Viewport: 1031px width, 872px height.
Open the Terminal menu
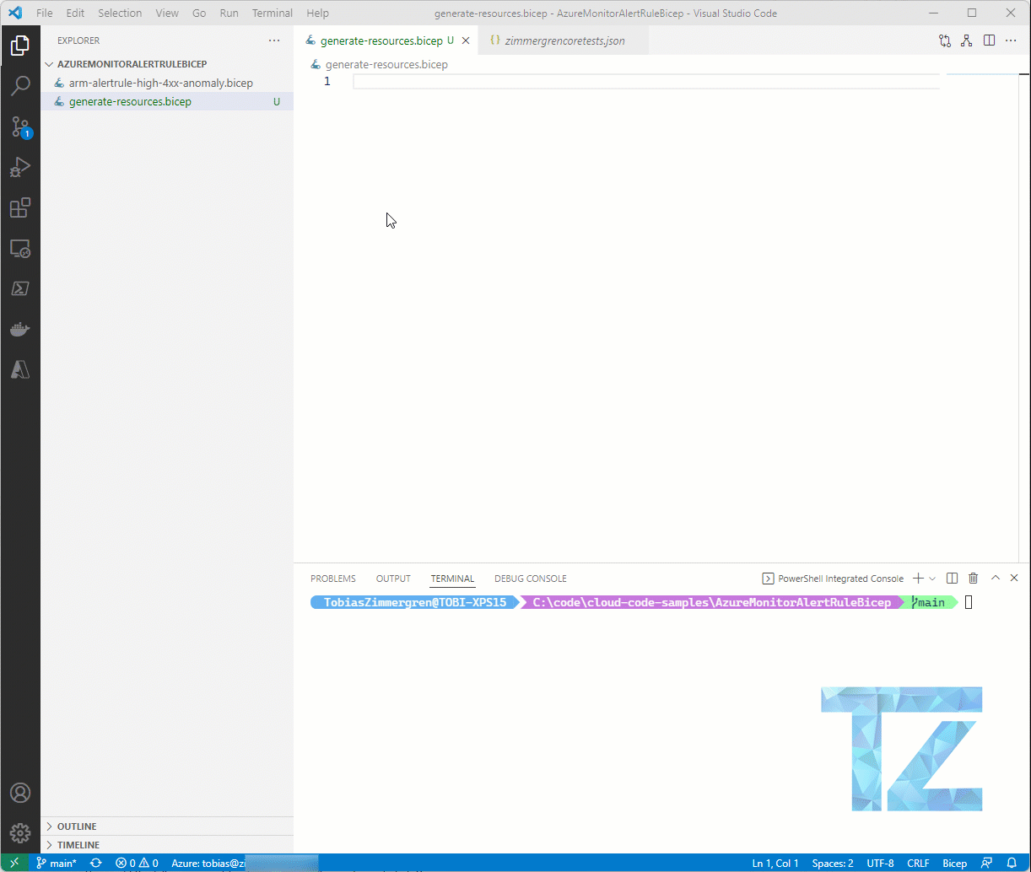(272, 13)
